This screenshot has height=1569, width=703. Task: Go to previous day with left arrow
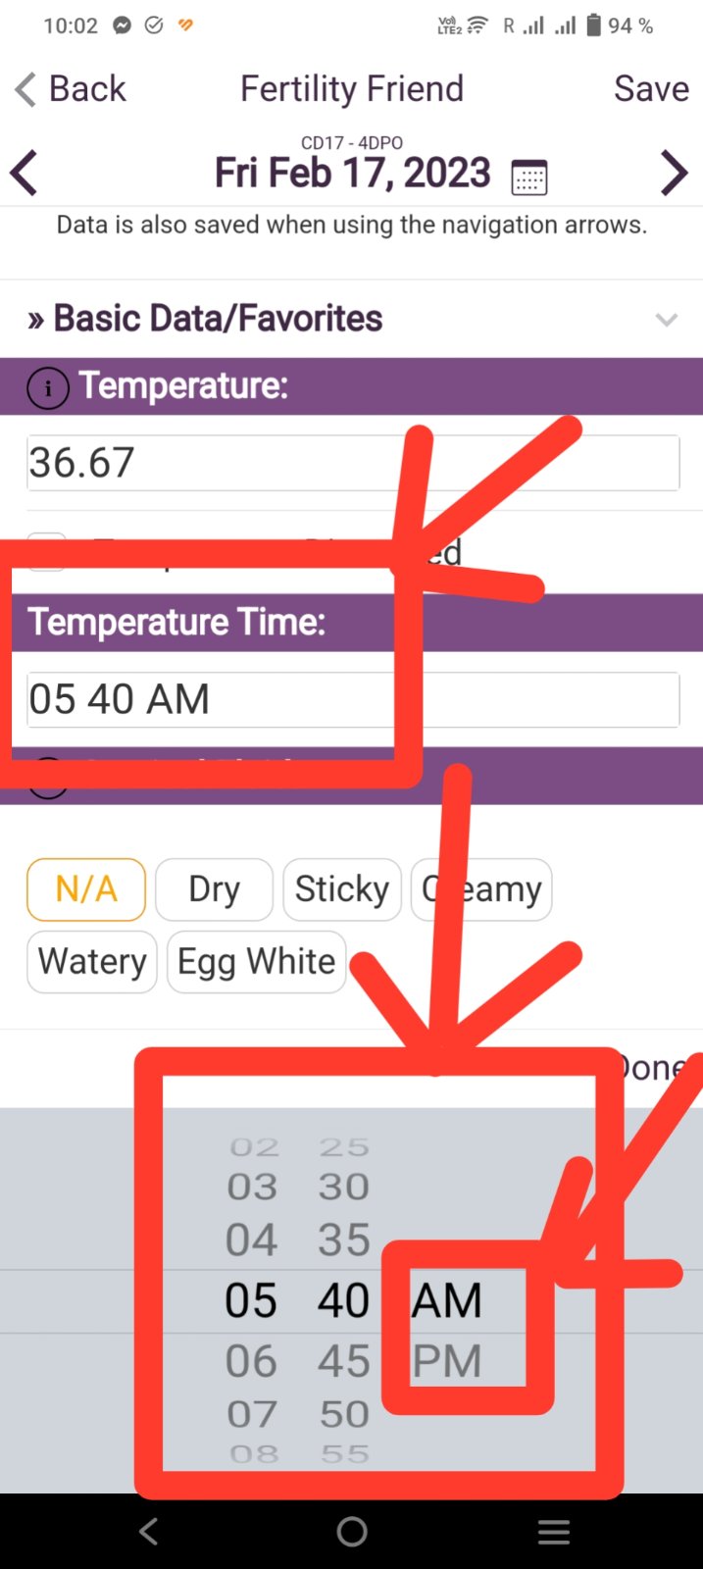(x=25, y=174)
